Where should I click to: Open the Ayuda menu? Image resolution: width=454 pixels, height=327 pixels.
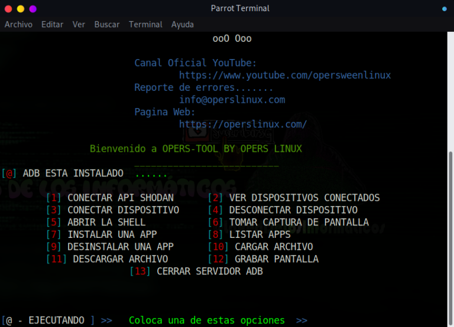coord(183,24)
